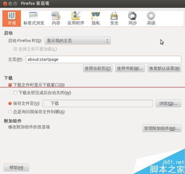The width and height of the screenshot is (185, 174).
Task: Open 使用书签 bookmark chooser button
Action: 130,68
